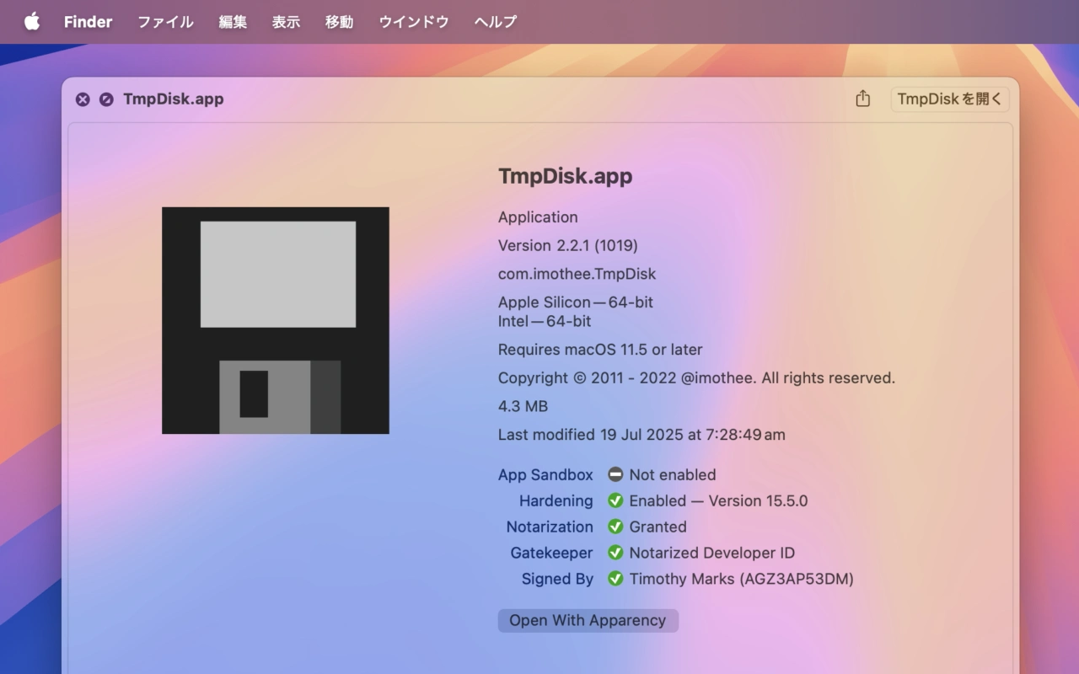Open the ウインドウ menu
This screenshot has width=1079, height=674.
[x=413, y=22]
